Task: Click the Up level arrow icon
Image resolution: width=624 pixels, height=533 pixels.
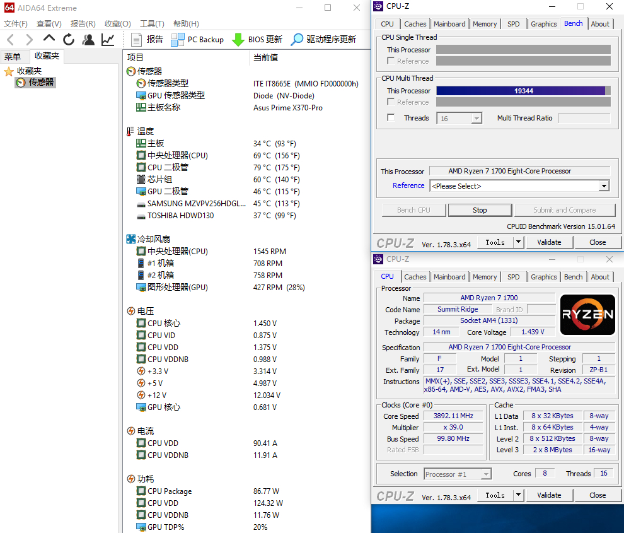Action: 49,39
